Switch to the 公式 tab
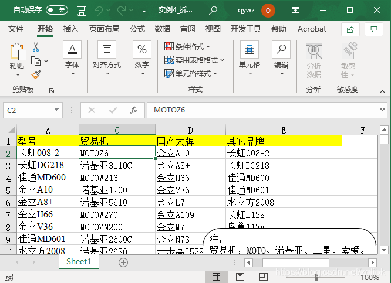This screenshot has height=283, width=391. click(x=137, y=29)
